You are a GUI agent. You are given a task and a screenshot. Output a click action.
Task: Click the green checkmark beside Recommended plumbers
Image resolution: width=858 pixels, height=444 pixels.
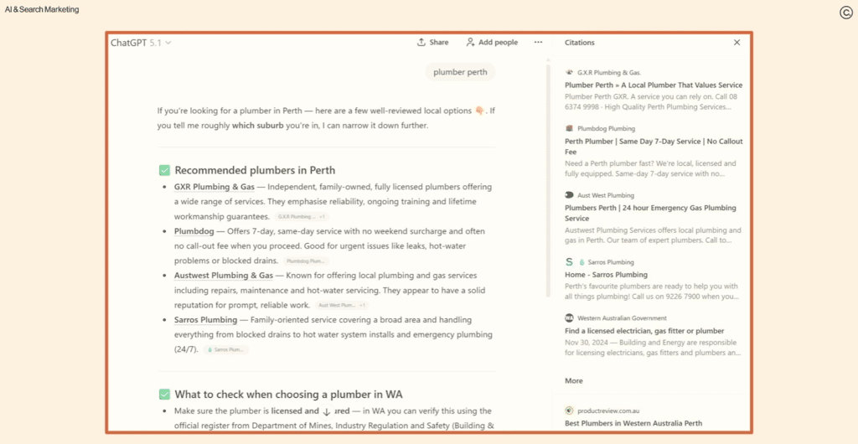164,170
